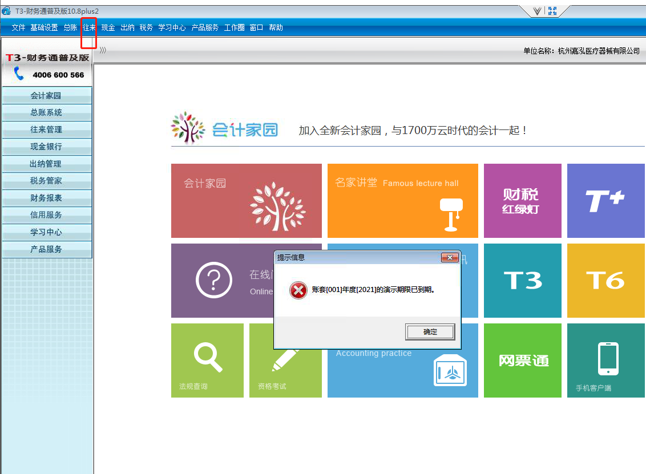Click the presentation board icon on Accounting practice tile
The image size is (646, 474).
tap(450, 370)
